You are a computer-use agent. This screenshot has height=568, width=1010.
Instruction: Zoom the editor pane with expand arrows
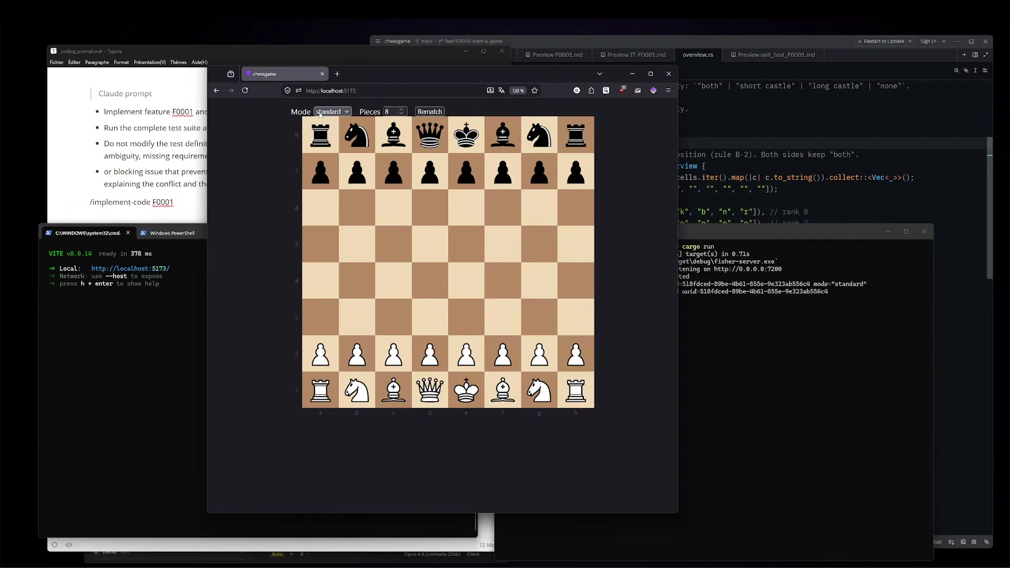point(985,55)
